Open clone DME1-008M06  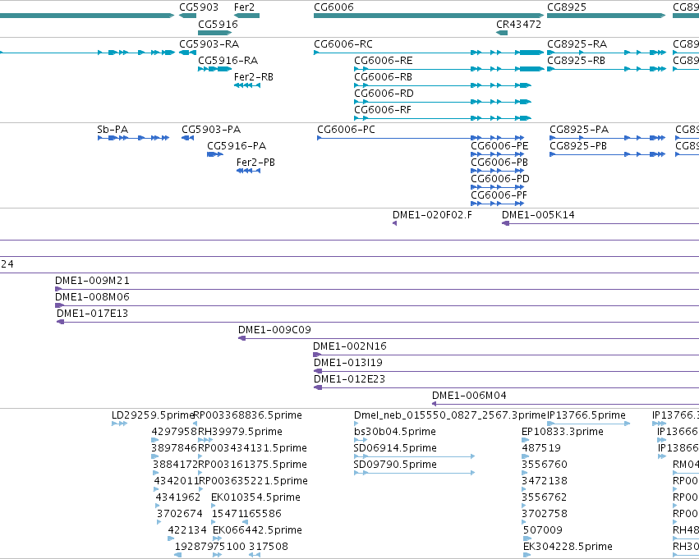pos(92,297)
